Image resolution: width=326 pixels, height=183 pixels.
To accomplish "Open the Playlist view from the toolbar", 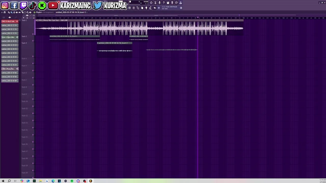I will click(129, 8).
